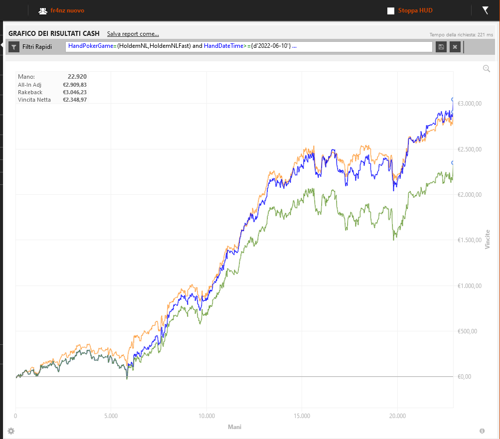Click the Filtri Rapidi label

click(x=37, y=47)
